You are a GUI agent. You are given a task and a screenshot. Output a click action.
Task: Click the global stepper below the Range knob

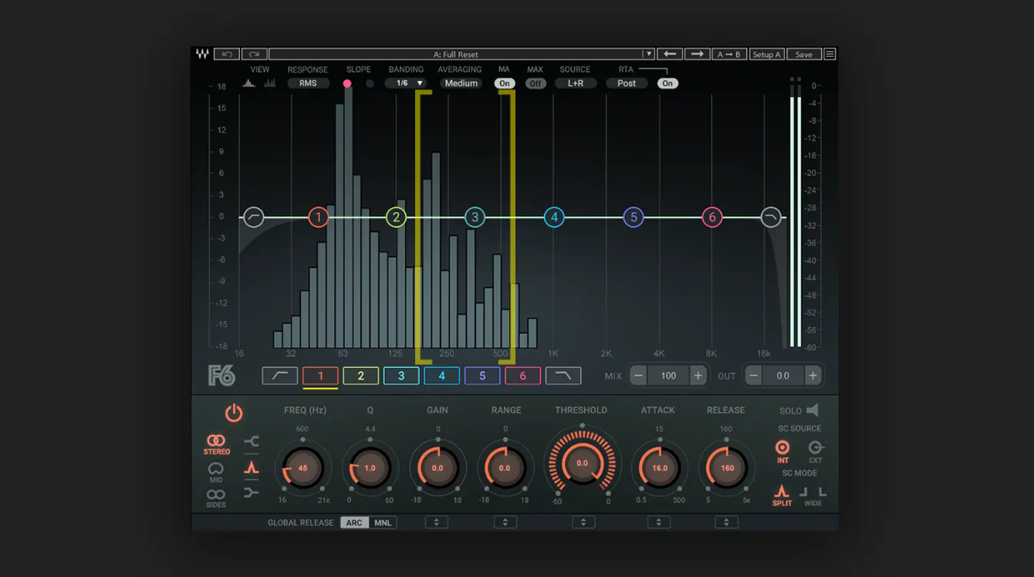pos(505,522)
